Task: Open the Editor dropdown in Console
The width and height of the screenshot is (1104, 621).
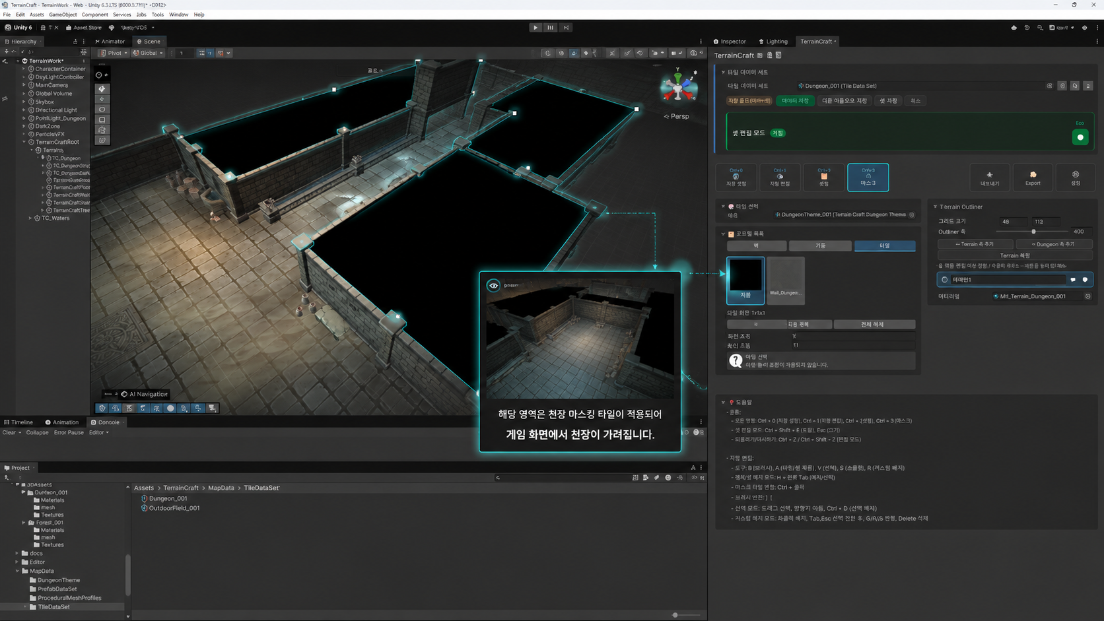Action: [x=98, y=433]
